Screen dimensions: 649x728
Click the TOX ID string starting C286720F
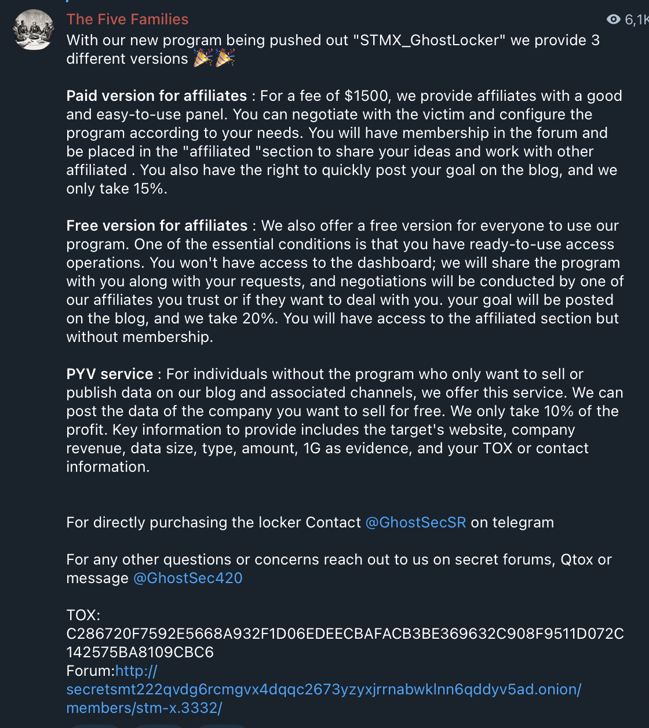coord(345,634)
